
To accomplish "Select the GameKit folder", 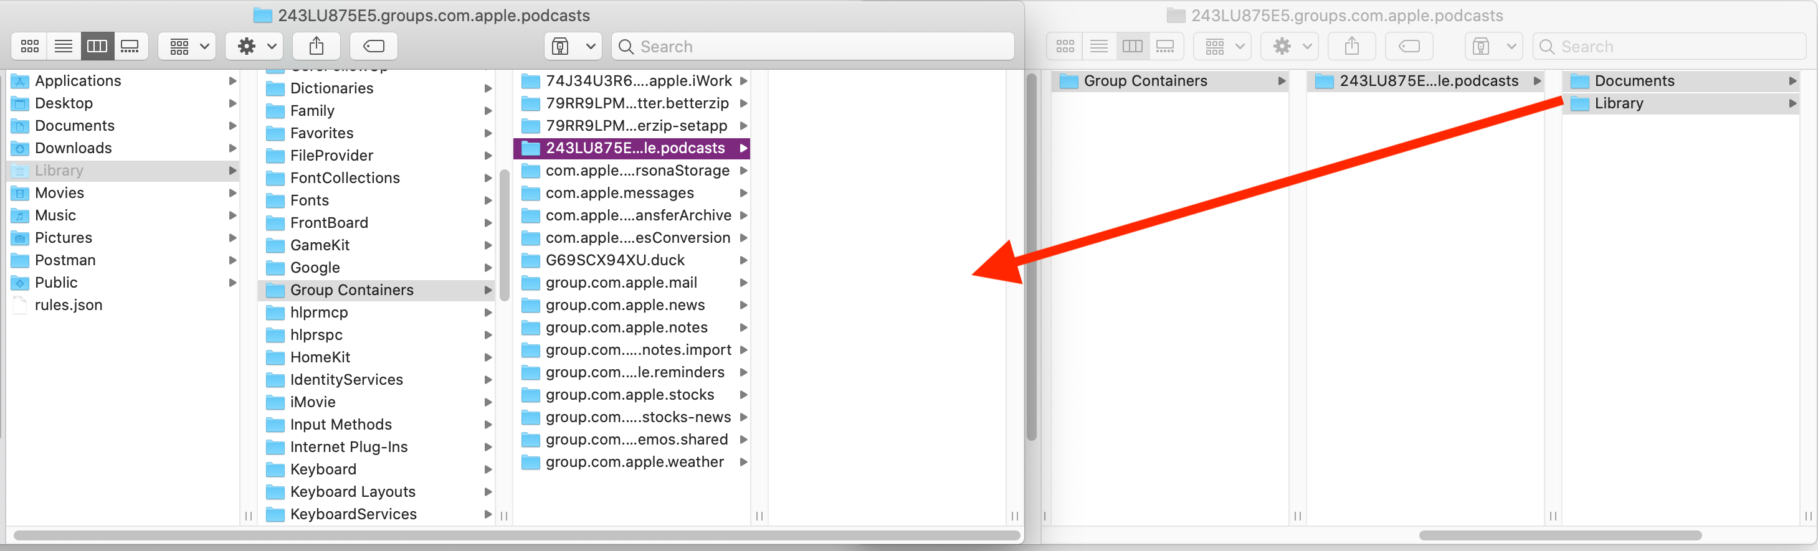I will click(378, 245).
